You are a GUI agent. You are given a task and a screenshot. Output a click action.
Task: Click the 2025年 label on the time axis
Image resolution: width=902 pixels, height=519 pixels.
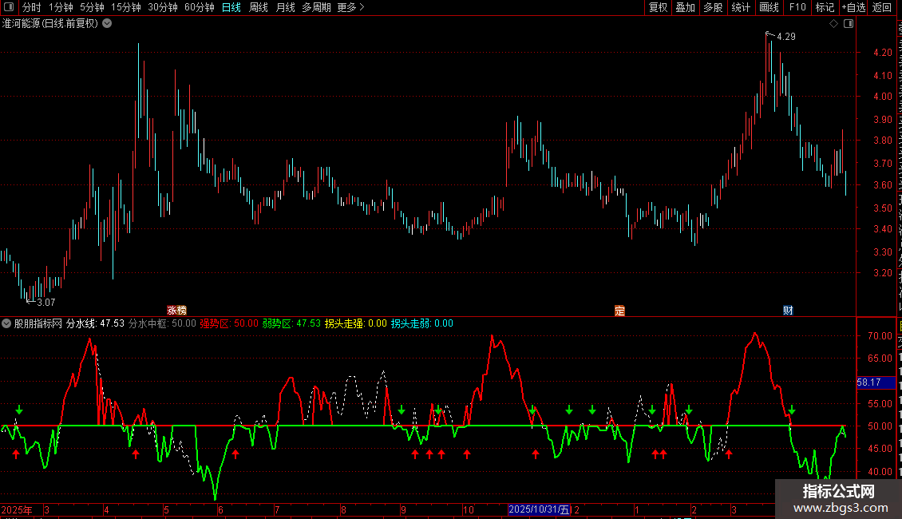point(17,509)
